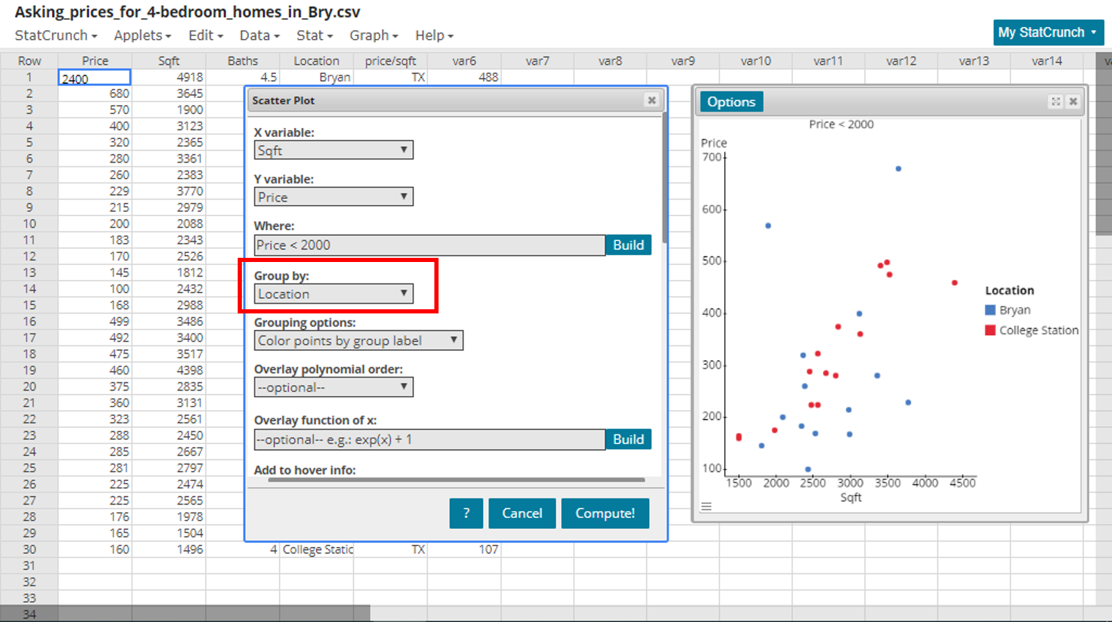Click the blue Bryan legend swatch
The width and height of the screenshot is (1112, 622).
click(x=990, y=310)
